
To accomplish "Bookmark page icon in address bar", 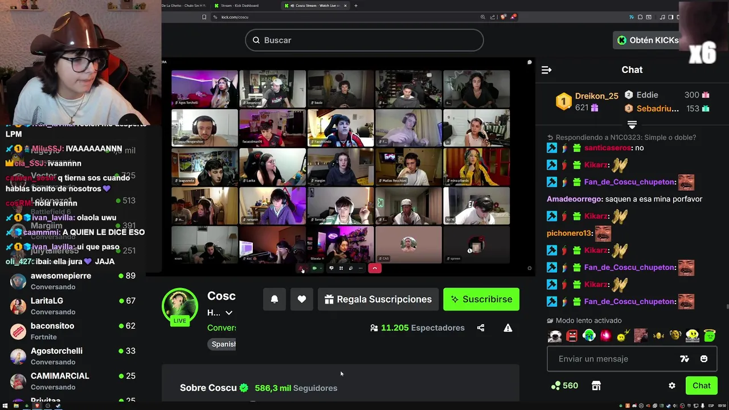I will (204, 17).
